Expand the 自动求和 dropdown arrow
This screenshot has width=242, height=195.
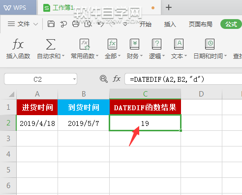[x=63, y=56]
